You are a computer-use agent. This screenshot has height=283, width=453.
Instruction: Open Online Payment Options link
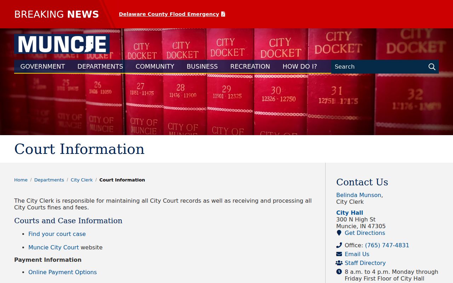pyautogui.click(x=63, y=272)
